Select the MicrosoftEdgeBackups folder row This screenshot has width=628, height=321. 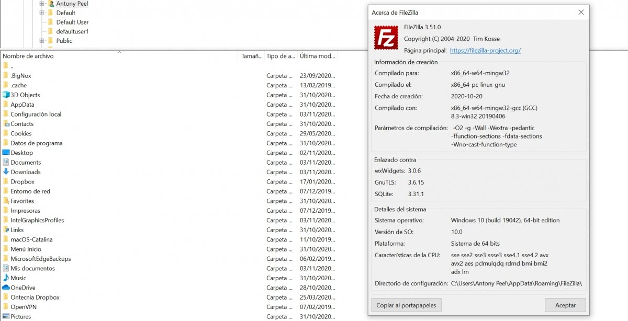coord(169,259)
